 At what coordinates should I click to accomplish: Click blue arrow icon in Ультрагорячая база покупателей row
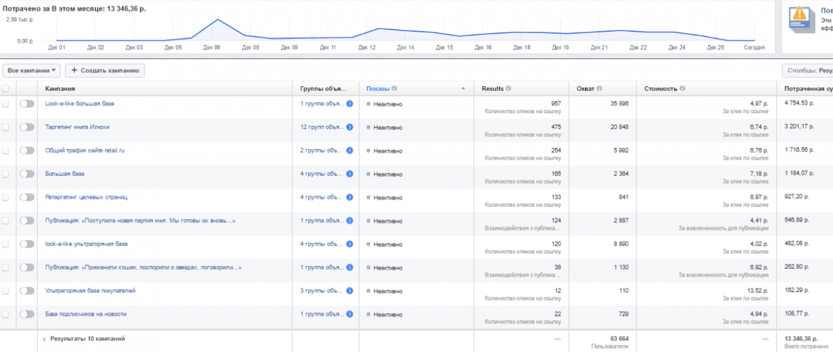tap(349, 290)
